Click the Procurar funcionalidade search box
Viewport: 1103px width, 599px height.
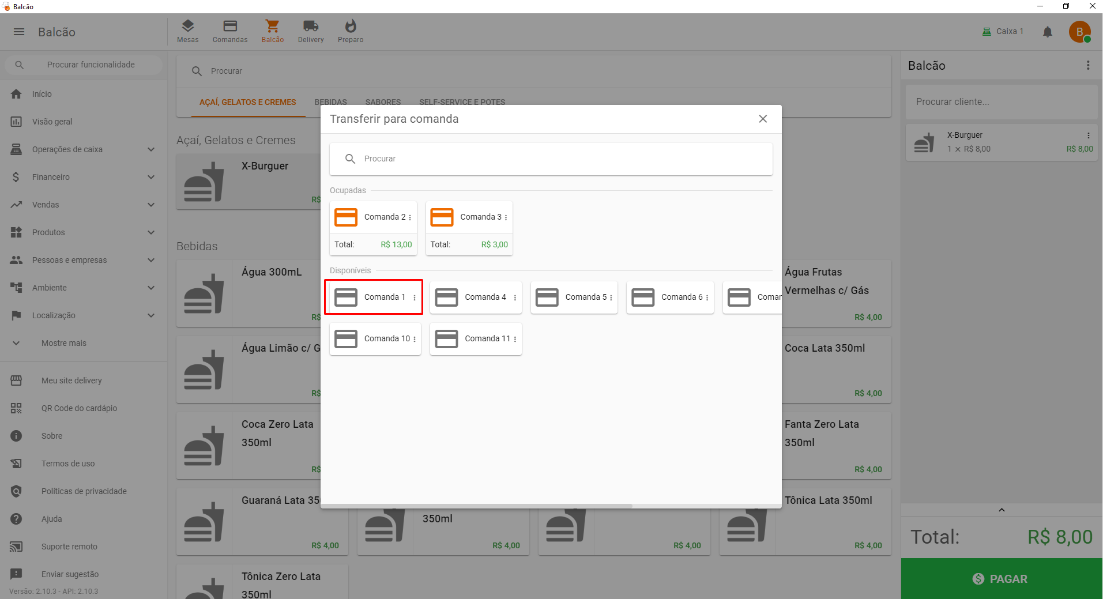(x=84, y=65)
